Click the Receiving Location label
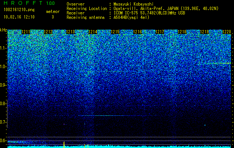The width and height of the screenshot is (234, 148). click(87, 9)
